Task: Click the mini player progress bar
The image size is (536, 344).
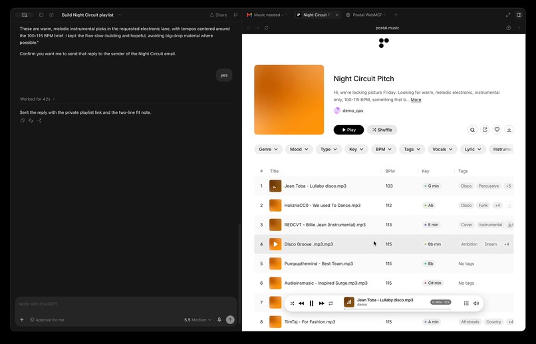Action: point(397,309)
